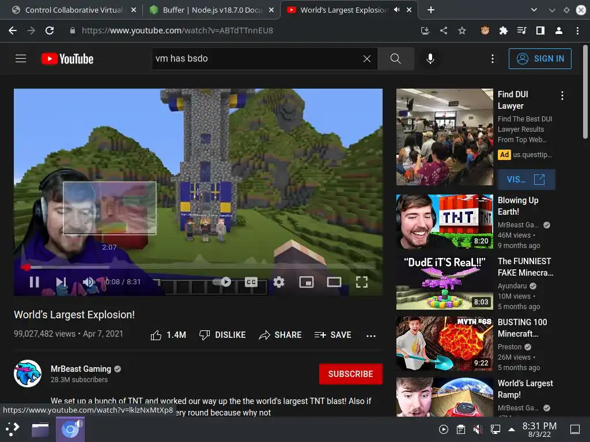Click SAVE to add to playlist
The width and height of the screenshot is (590, 442).
pyautogui.click(x=332, y=335)
